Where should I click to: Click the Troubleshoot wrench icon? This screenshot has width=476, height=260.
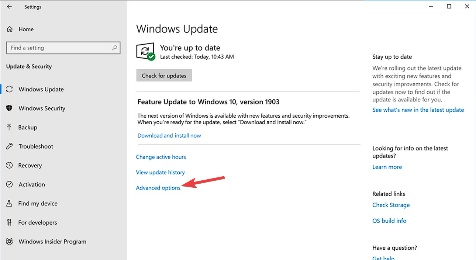tap(10, 146)
